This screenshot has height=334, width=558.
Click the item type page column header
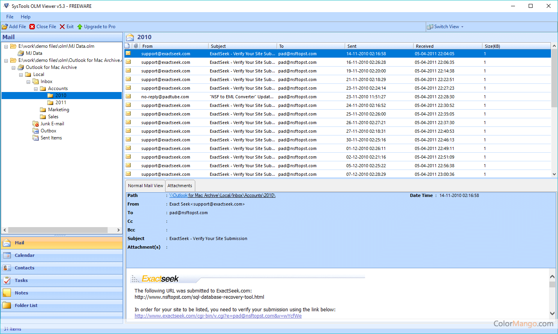click(127, 46)
